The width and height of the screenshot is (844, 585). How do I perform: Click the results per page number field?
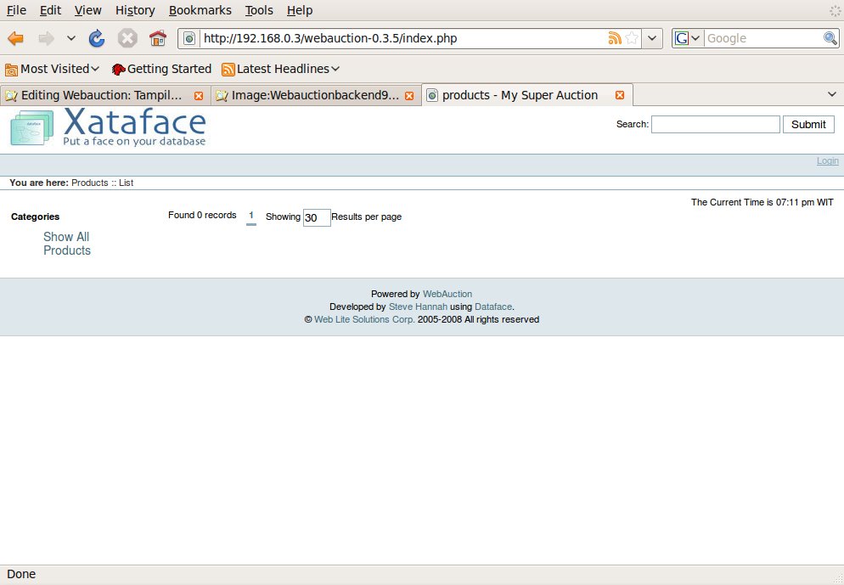[316, 217]
